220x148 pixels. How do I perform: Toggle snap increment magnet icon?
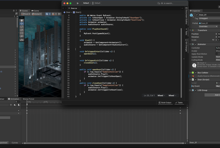pos(53,14)
